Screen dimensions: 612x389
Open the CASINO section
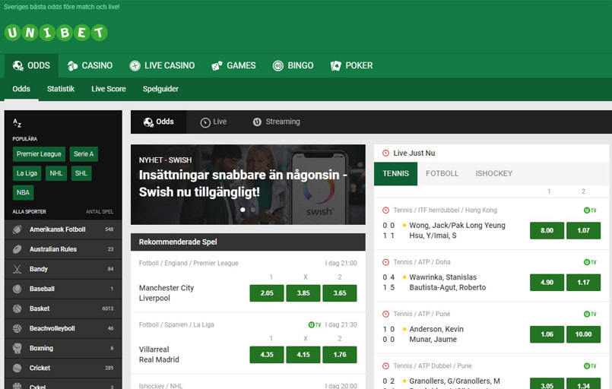tap(90, 65)
